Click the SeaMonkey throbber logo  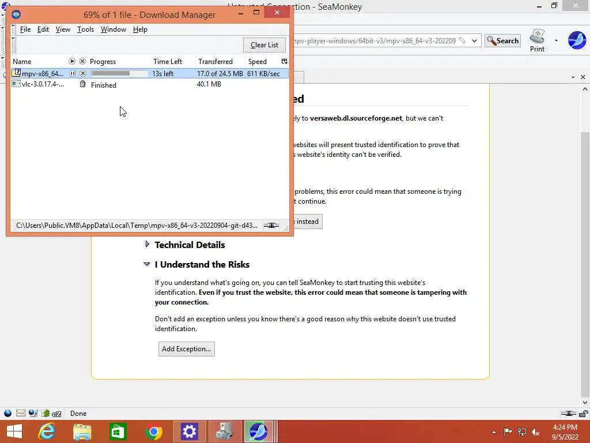click(x=577, y=40)
